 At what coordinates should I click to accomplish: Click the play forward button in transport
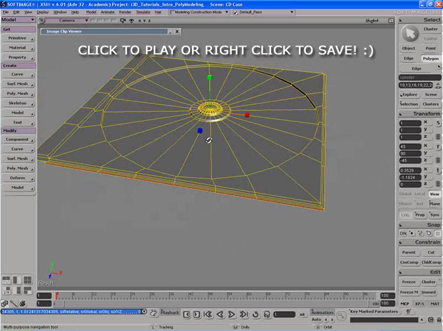coord(232,313)
